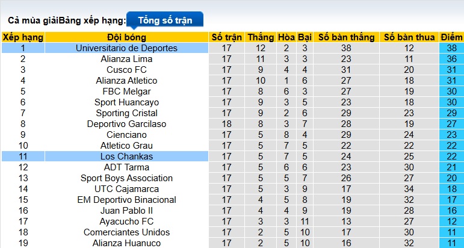Select the highlighted Los Chankas team
This screenshot has height=248, width=464.
point(126,157)
